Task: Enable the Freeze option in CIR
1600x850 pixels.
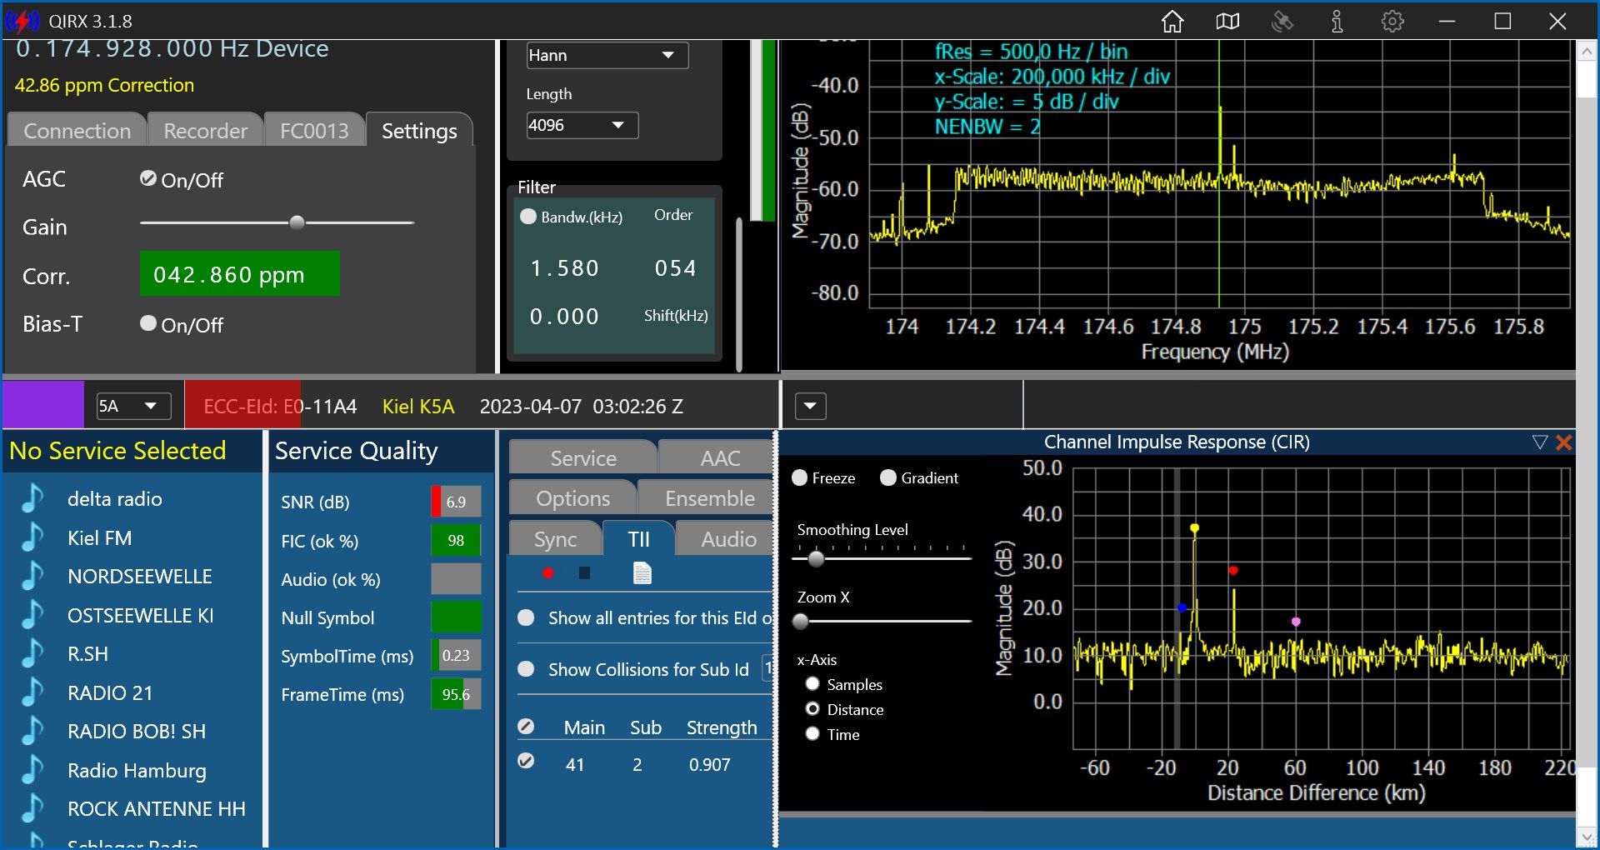Action: point(800,477)
